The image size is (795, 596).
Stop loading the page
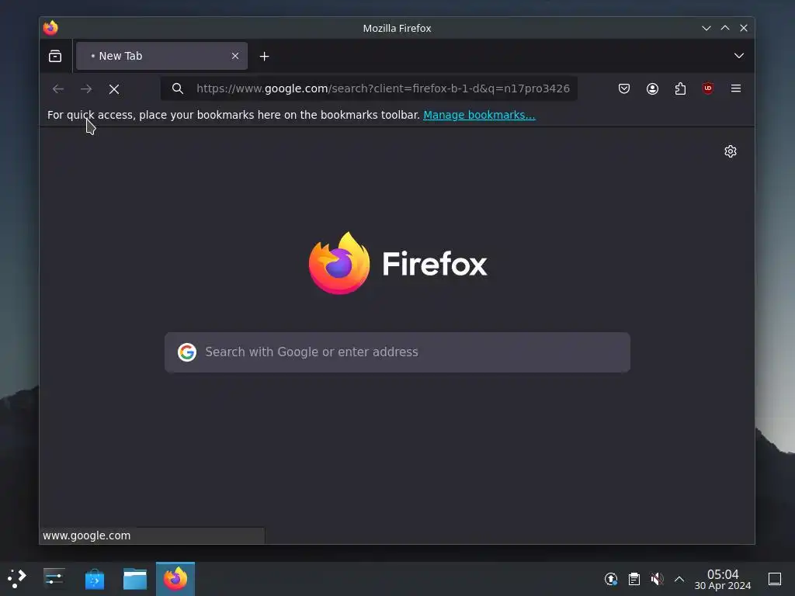[x=114, y=89]
